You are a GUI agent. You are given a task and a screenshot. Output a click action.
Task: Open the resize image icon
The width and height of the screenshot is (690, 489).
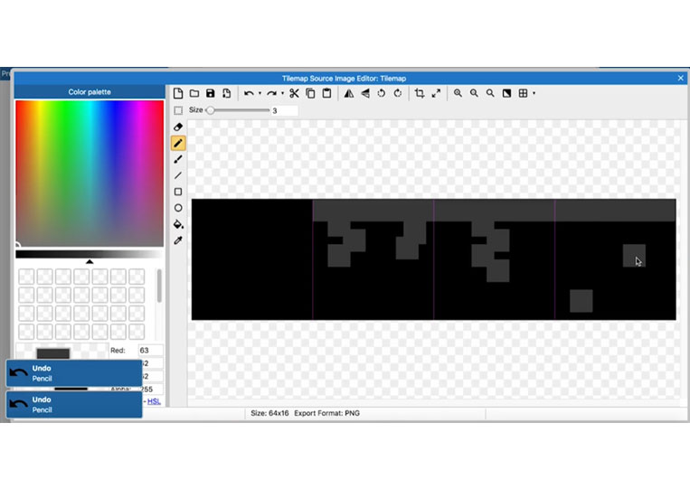click(x=436, y=93)
